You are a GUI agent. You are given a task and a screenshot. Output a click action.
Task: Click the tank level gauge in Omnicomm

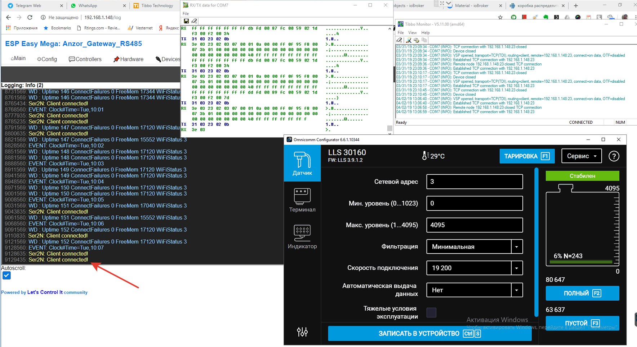pos(582,225)
